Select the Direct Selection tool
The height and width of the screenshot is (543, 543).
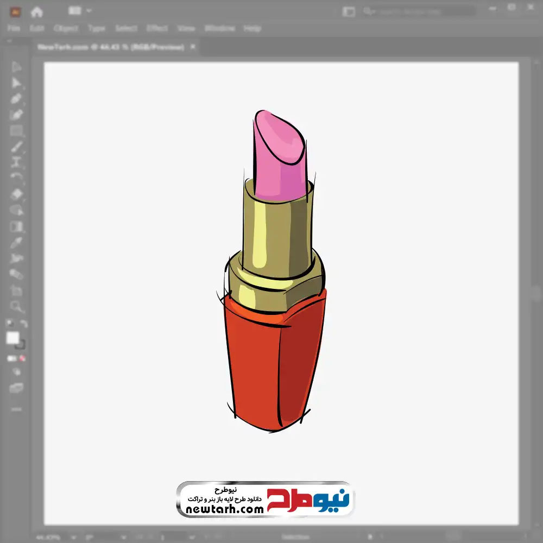pos(16,83)
